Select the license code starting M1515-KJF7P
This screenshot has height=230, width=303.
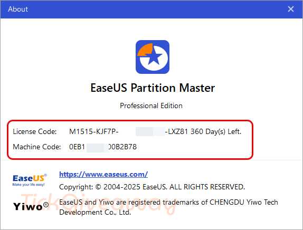point(128,131)
